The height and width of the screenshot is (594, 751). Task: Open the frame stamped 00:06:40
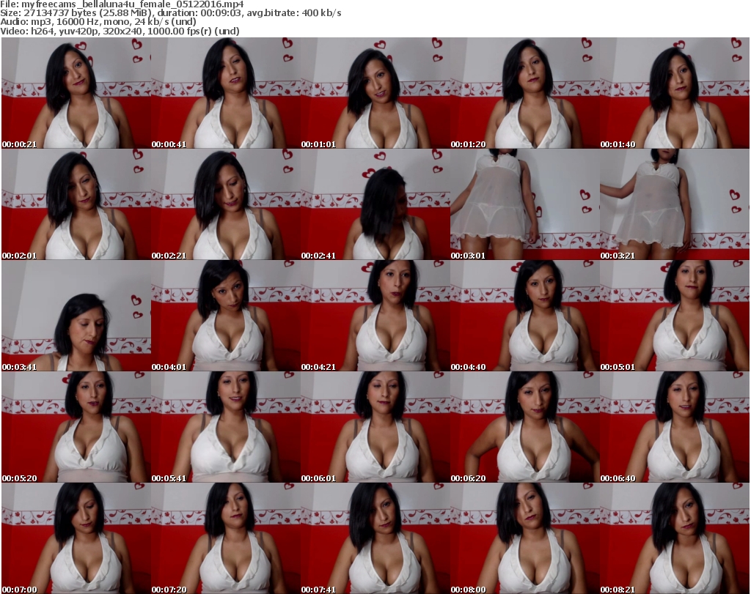675,427
